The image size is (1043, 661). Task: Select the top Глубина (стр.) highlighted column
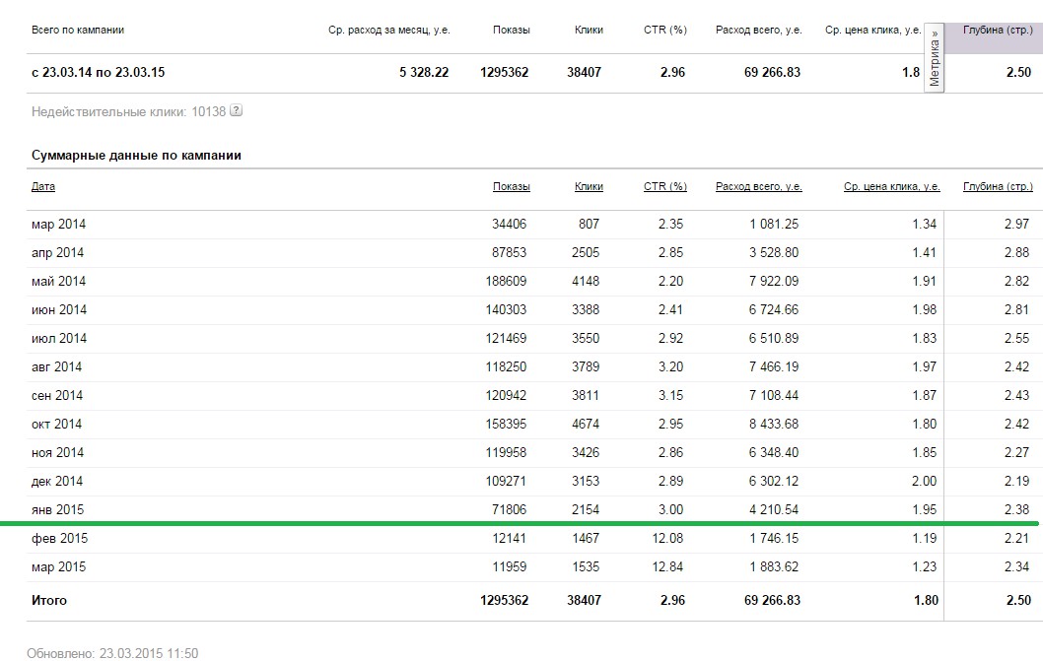994,37
